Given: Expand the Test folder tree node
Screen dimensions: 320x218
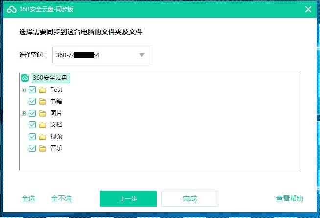Looking at the screenshot, I should coord(23,90).
